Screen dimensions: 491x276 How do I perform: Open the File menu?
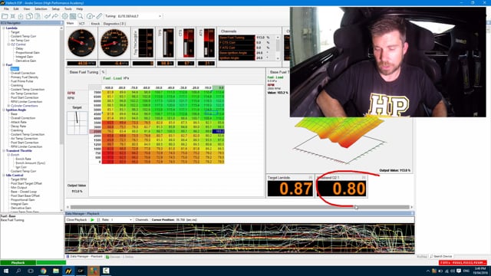[x=6, y=9]
